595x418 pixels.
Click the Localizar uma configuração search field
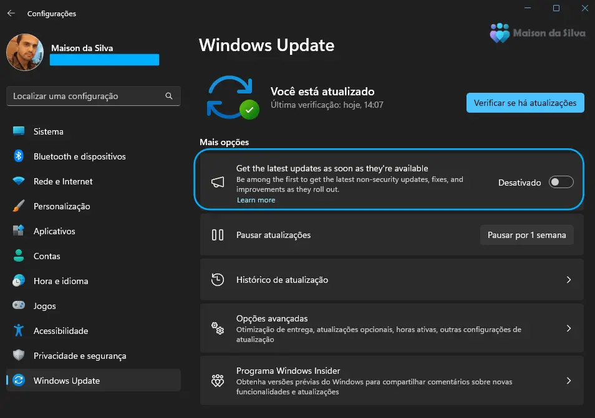click(87, 97)
